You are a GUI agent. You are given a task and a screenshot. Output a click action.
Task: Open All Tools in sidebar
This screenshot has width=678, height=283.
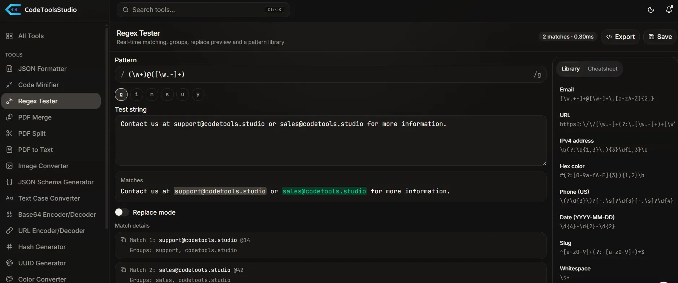coord(51,36)
